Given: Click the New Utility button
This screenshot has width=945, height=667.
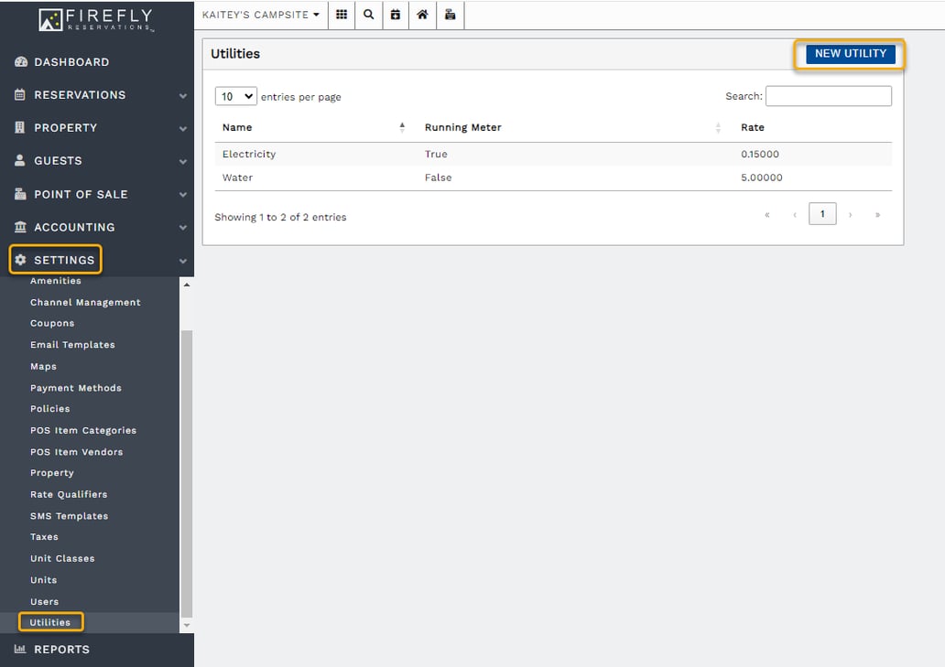Looking at the screenshot, I should coord(849,54).
